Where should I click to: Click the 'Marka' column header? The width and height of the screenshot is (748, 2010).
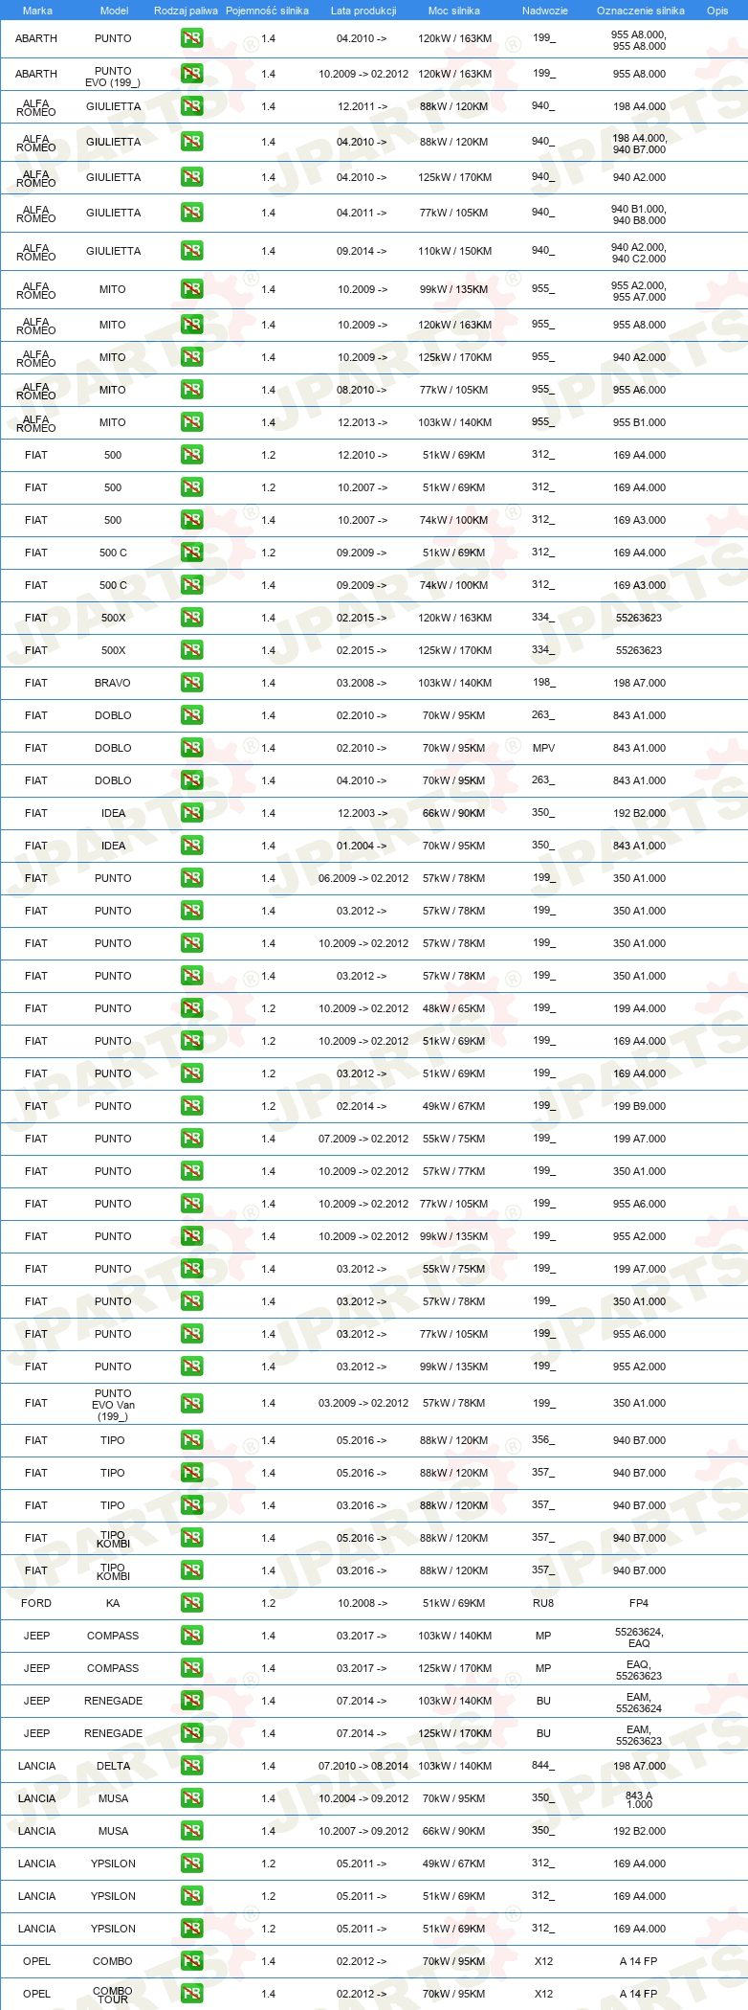coord(37,11)
